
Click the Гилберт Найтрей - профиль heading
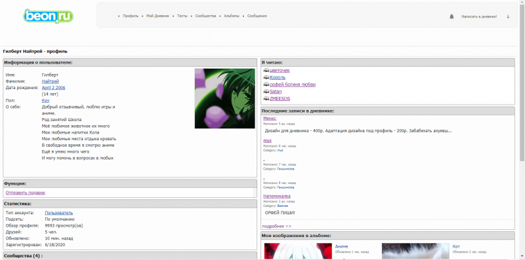tap(35, 52)
